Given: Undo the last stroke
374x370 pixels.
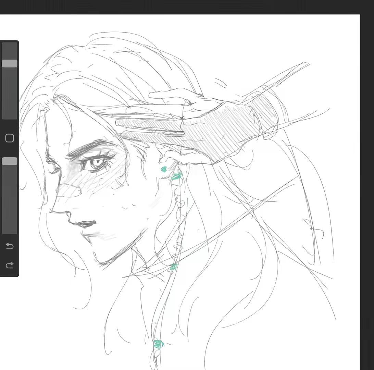Looking at the screenshot, I should [x=10, y=246].
